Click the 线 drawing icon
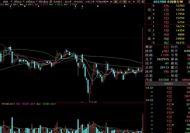This screenshot has height=133, width=190. tap(129, 2)
